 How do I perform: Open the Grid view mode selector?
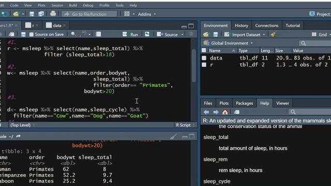click(321, 35)
